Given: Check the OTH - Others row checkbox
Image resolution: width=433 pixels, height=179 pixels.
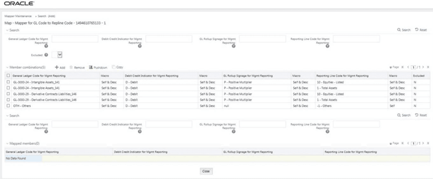Looking at the screenshot, I should pos(8,106).
